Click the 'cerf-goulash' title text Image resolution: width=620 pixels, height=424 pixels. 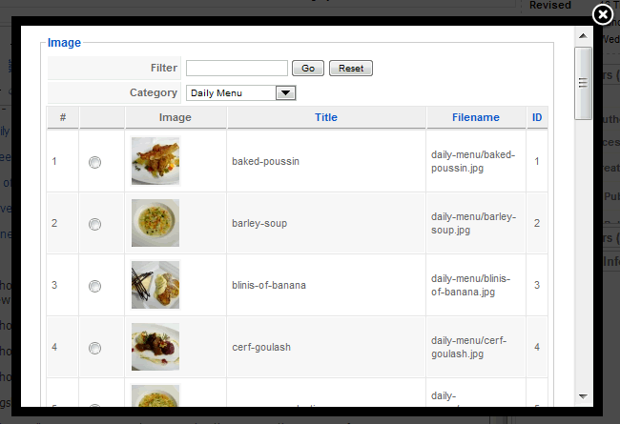coord(261,347)
